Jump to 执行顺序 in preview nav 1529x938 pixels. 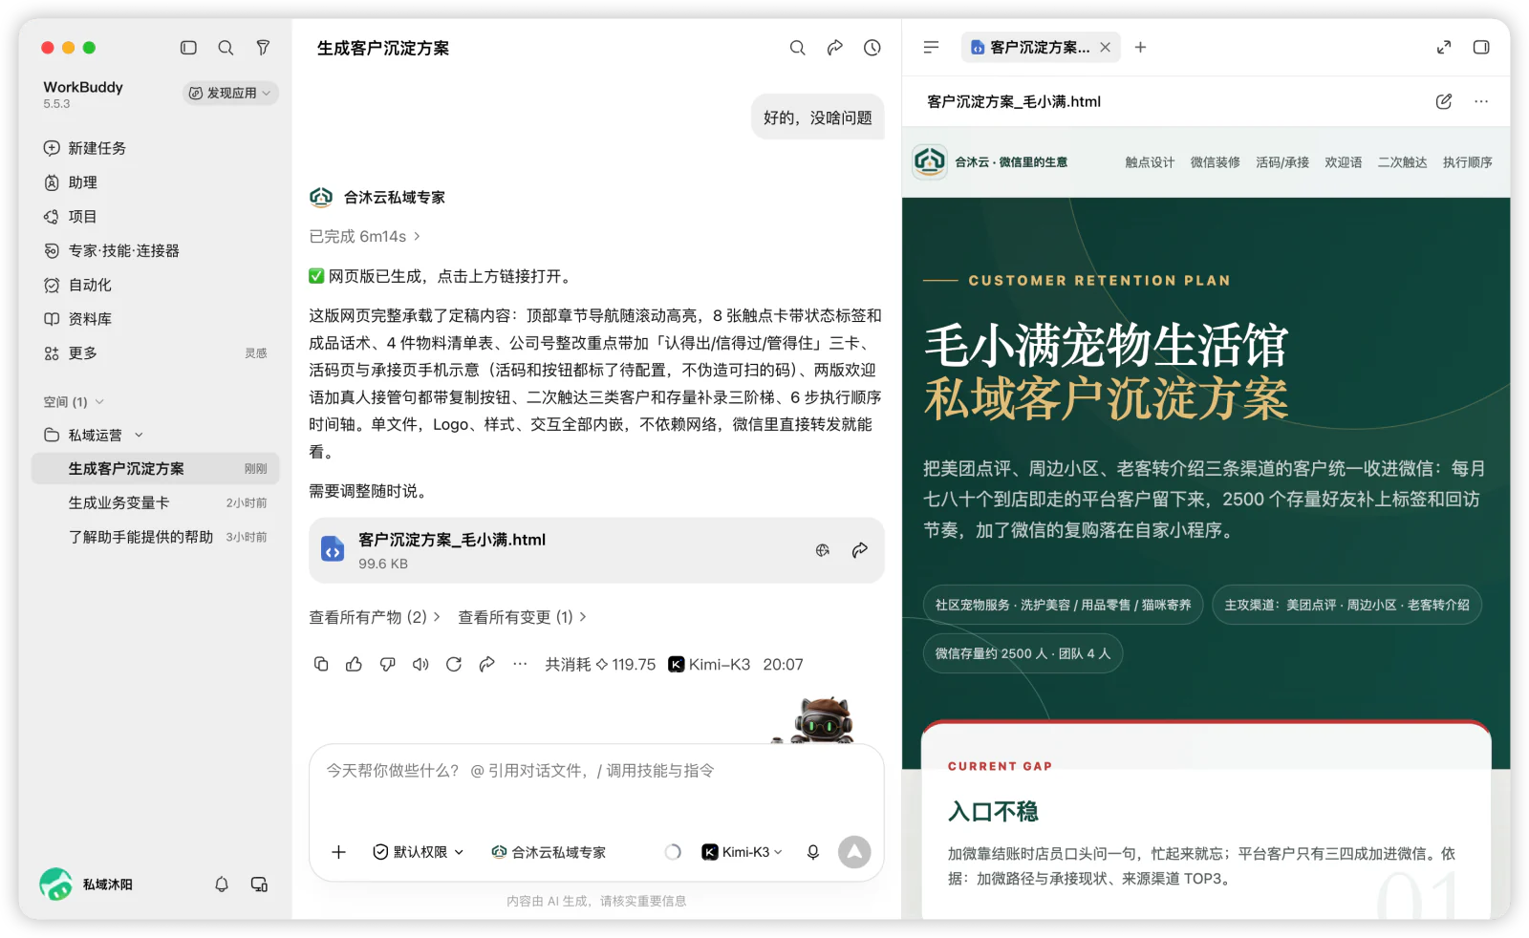click(x=1468, y=162)
